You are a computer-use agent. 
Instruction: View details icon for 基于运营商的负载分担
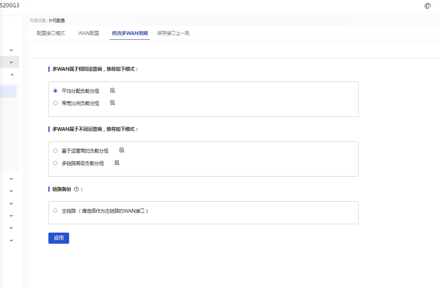(122, 150)
